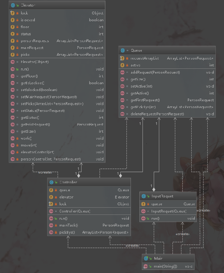Click the Main class icon with run marker

(146, 258)
